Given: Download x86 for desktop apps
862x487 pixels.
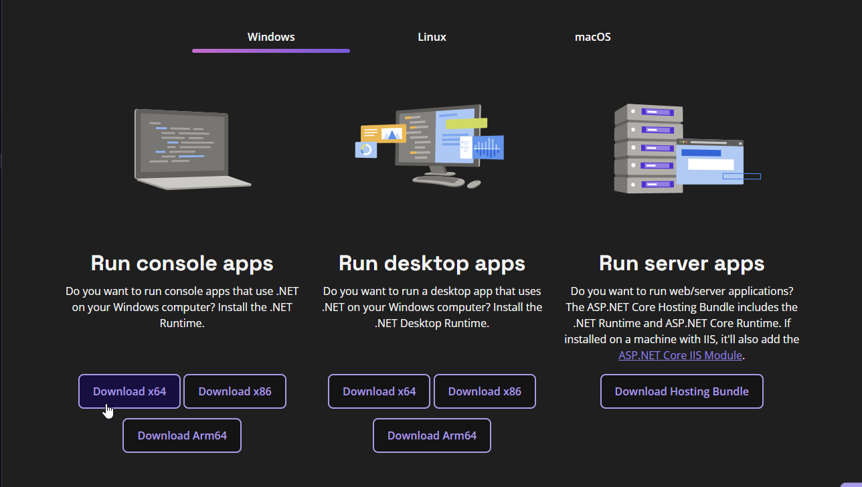Looking at the screenshot, I should coord(485,391).
